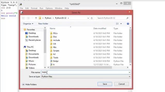Open the Help menu in IDLE editor
Image resolution: width=165 pixels, height=92 pixels.
click(67, 8)
